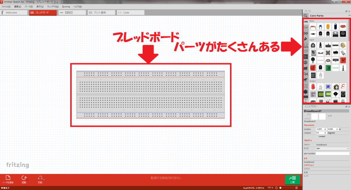Open the ウィンドウ window menu
The height and width of the screenshot is (190, 351).
[53, 7]
